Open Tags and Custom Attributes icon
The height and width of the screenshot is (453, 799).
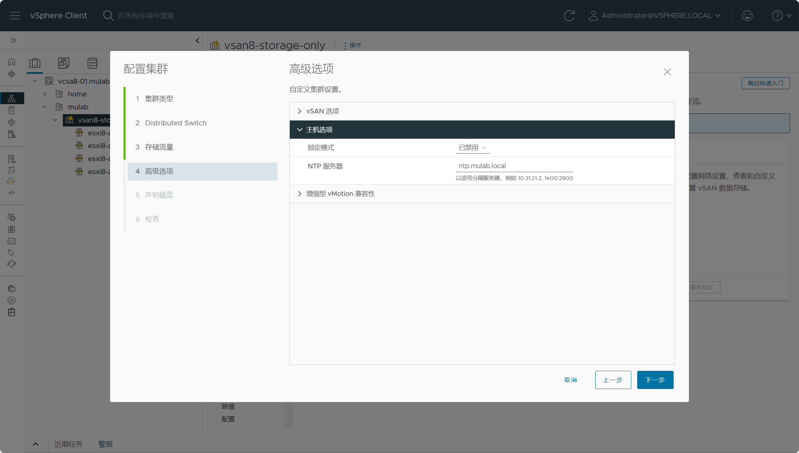click(x=12, y=253)
